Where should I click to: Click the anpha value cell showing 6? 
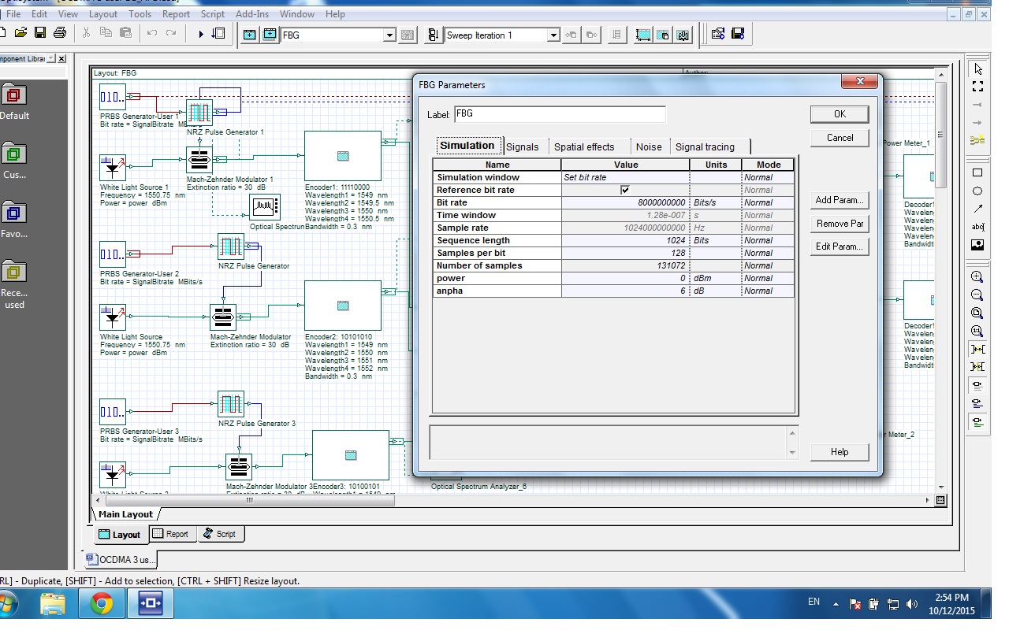coord(625,291)
